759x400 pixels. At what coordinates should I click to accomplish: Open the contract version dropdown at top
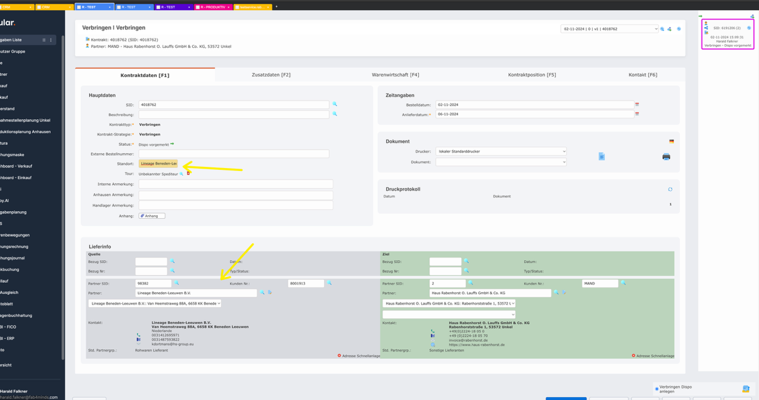click(x=609, y=29)
